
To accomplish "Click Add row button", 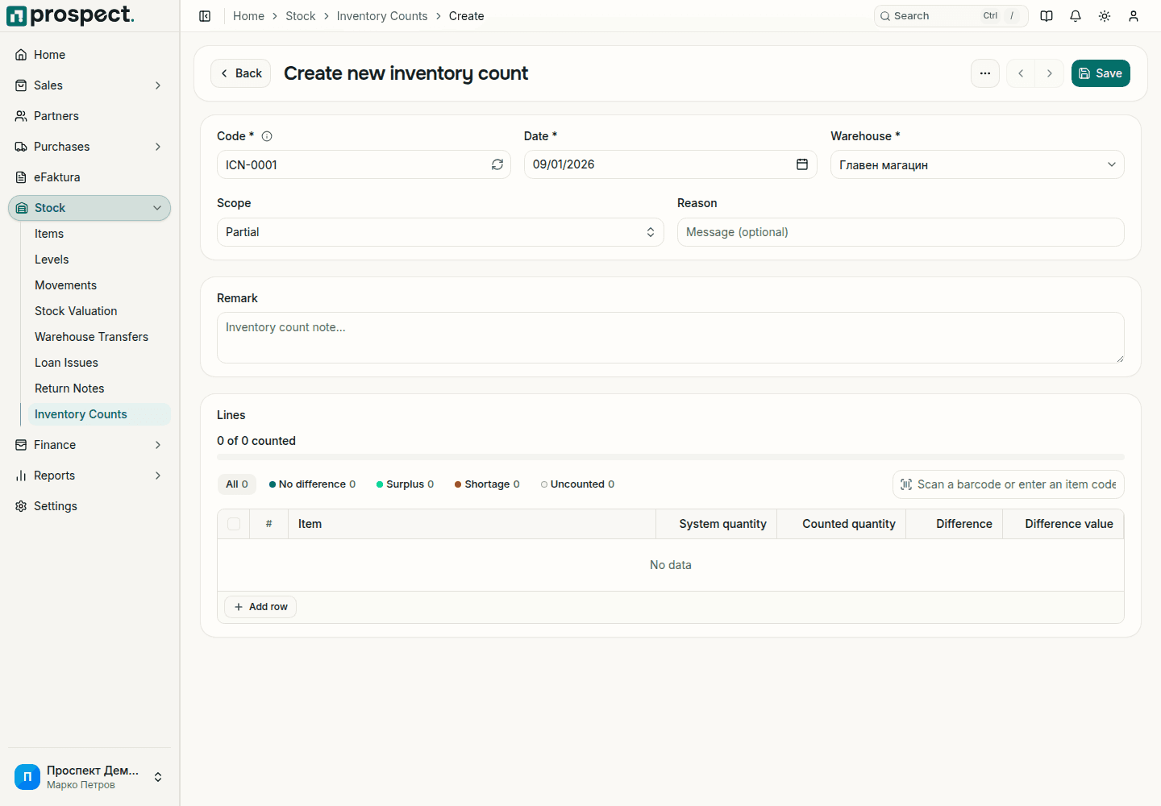I will (x=260, y=607).
